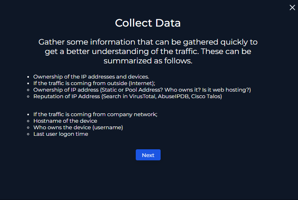Click the words Cisco Talos
Image resolution: width=298 pixels, height=200 pixels.
point(205,97)
